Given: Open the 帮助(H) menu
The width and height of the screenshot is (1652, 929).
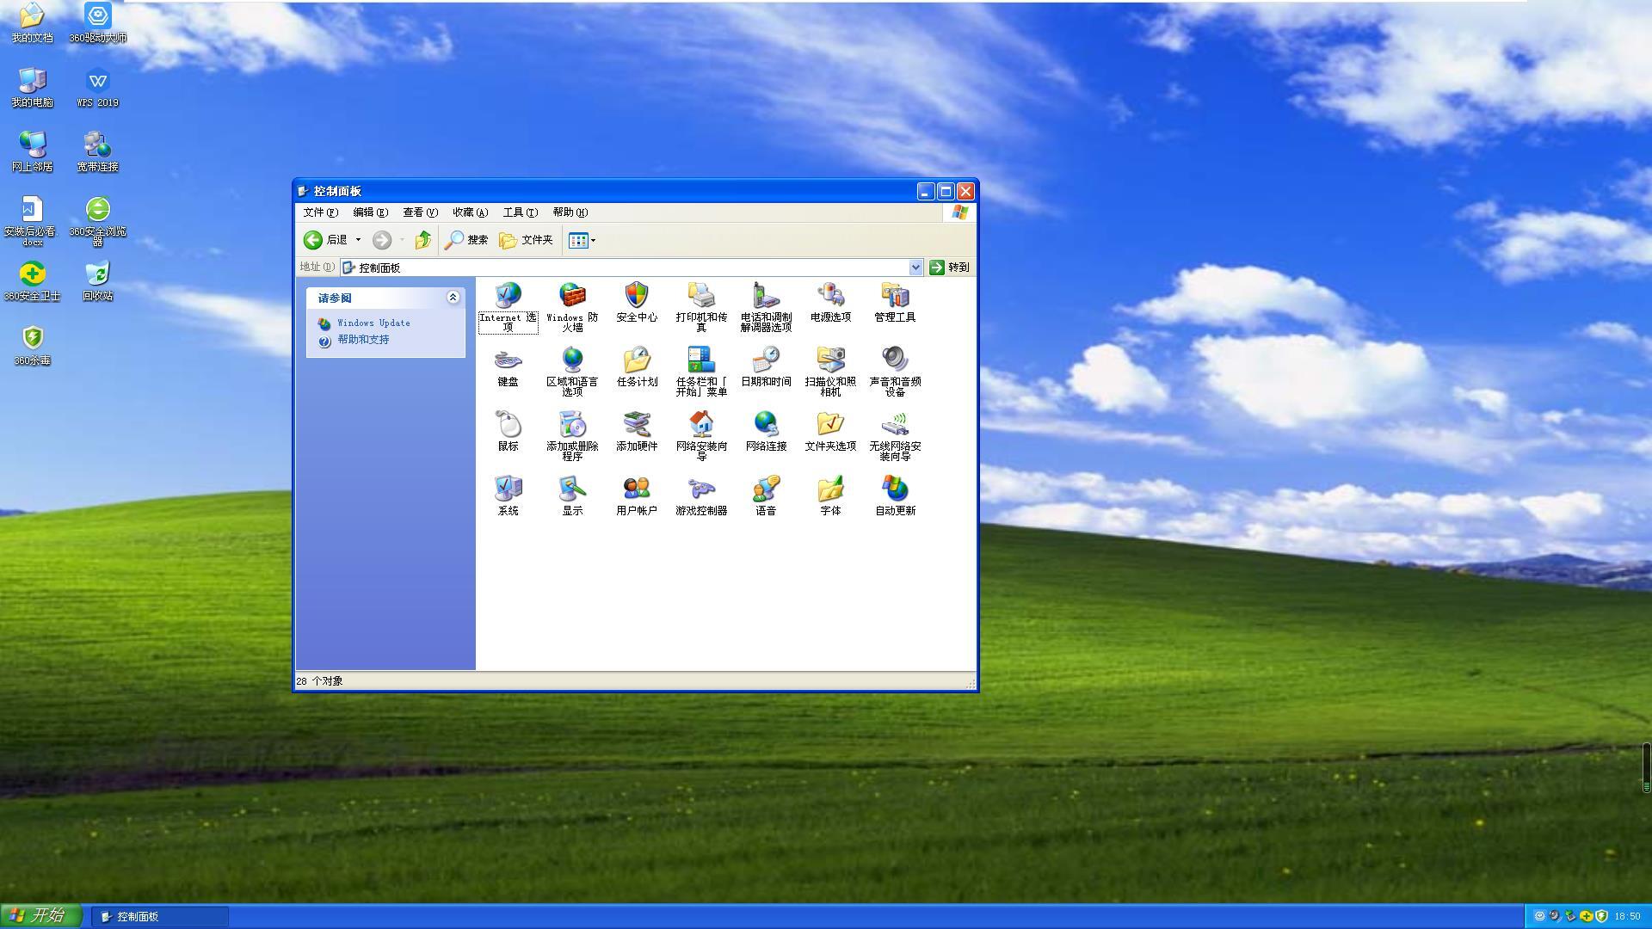Looking at the screenshot, I should (x=570, y=212).
